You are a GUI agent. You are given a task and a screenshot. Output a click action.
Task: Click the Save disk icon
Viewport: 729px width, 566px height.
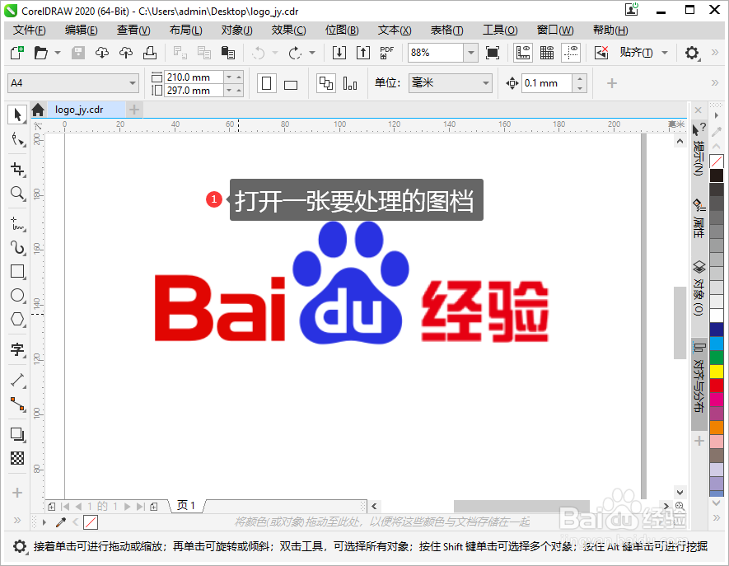pos(78,53)
